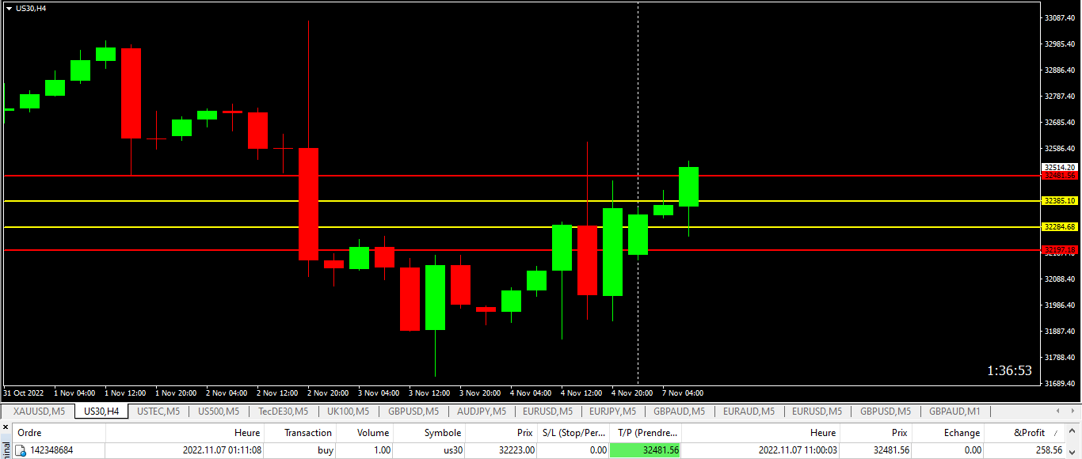Screen dimensions: 1082x459
Task: Click the 1:36:53 candle countdown timer
Action: click(x=1009, y=370)
